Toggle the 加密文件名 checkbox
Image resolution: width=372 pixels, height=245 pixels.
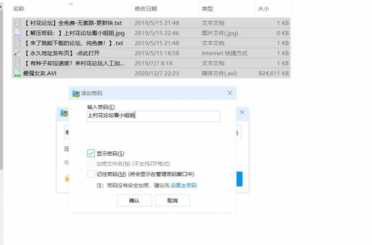point(91,164)
